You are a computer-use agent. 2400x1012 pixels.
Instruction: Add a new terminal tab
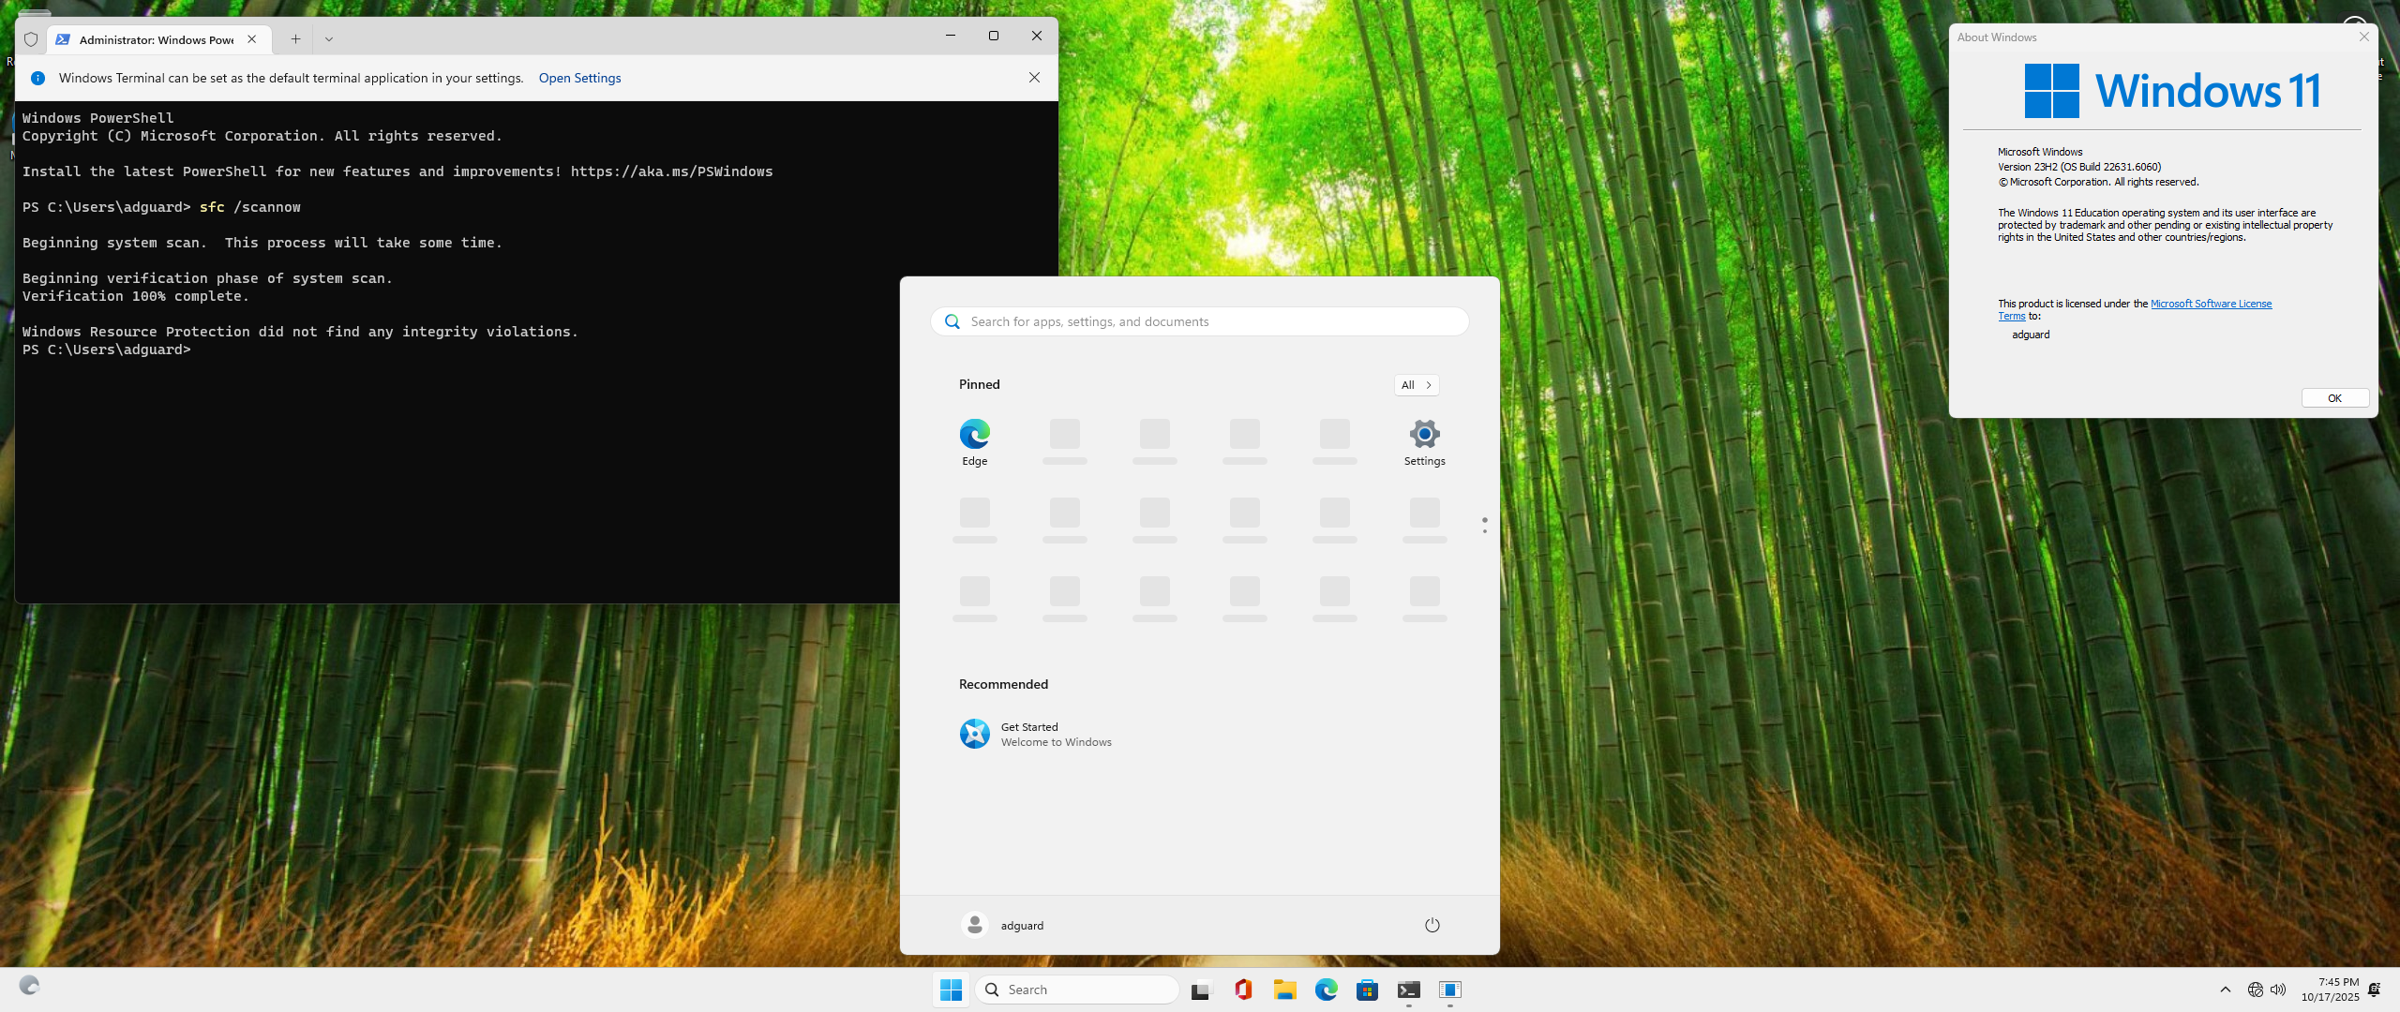pos(295,39)
